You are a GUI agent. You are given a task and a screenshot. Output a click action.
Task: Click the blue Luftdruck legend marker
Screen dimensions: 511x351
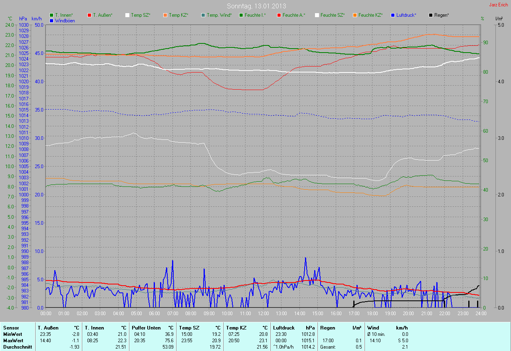(393, 15)
